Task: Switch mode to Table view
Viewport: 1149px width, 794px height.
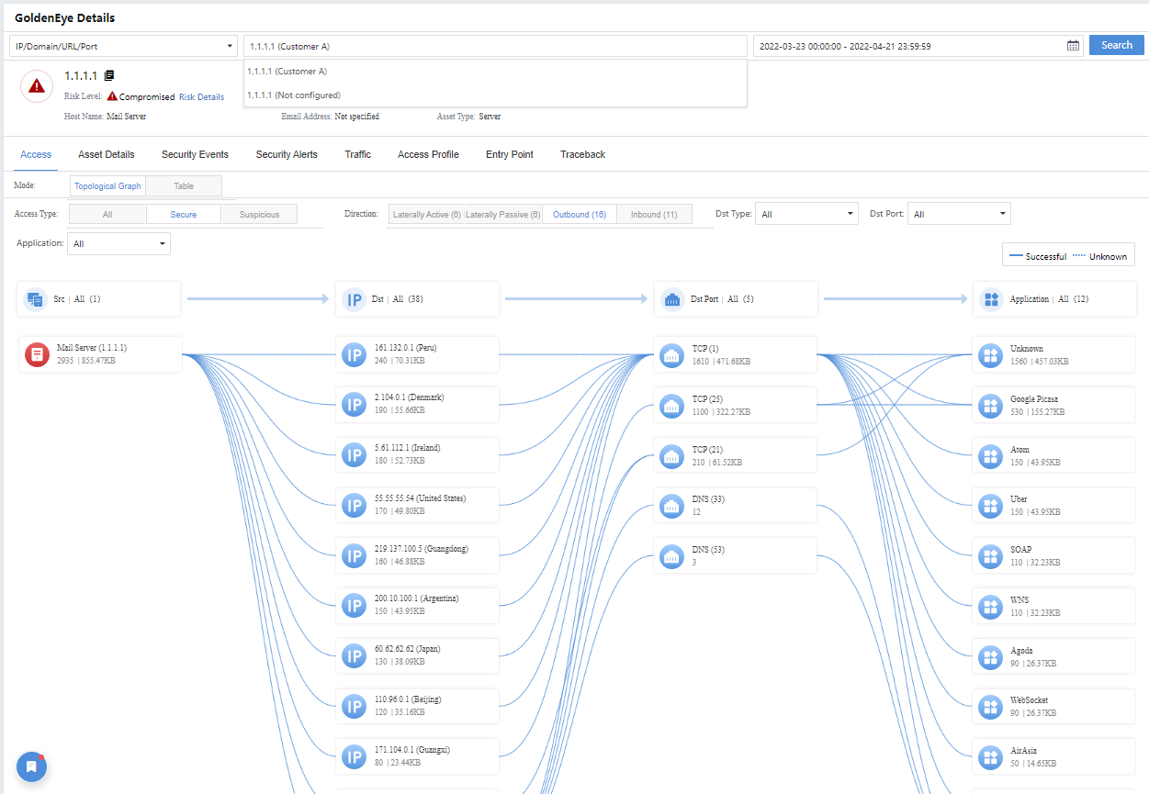Action: pyautogui.click(x=184, y=186)
